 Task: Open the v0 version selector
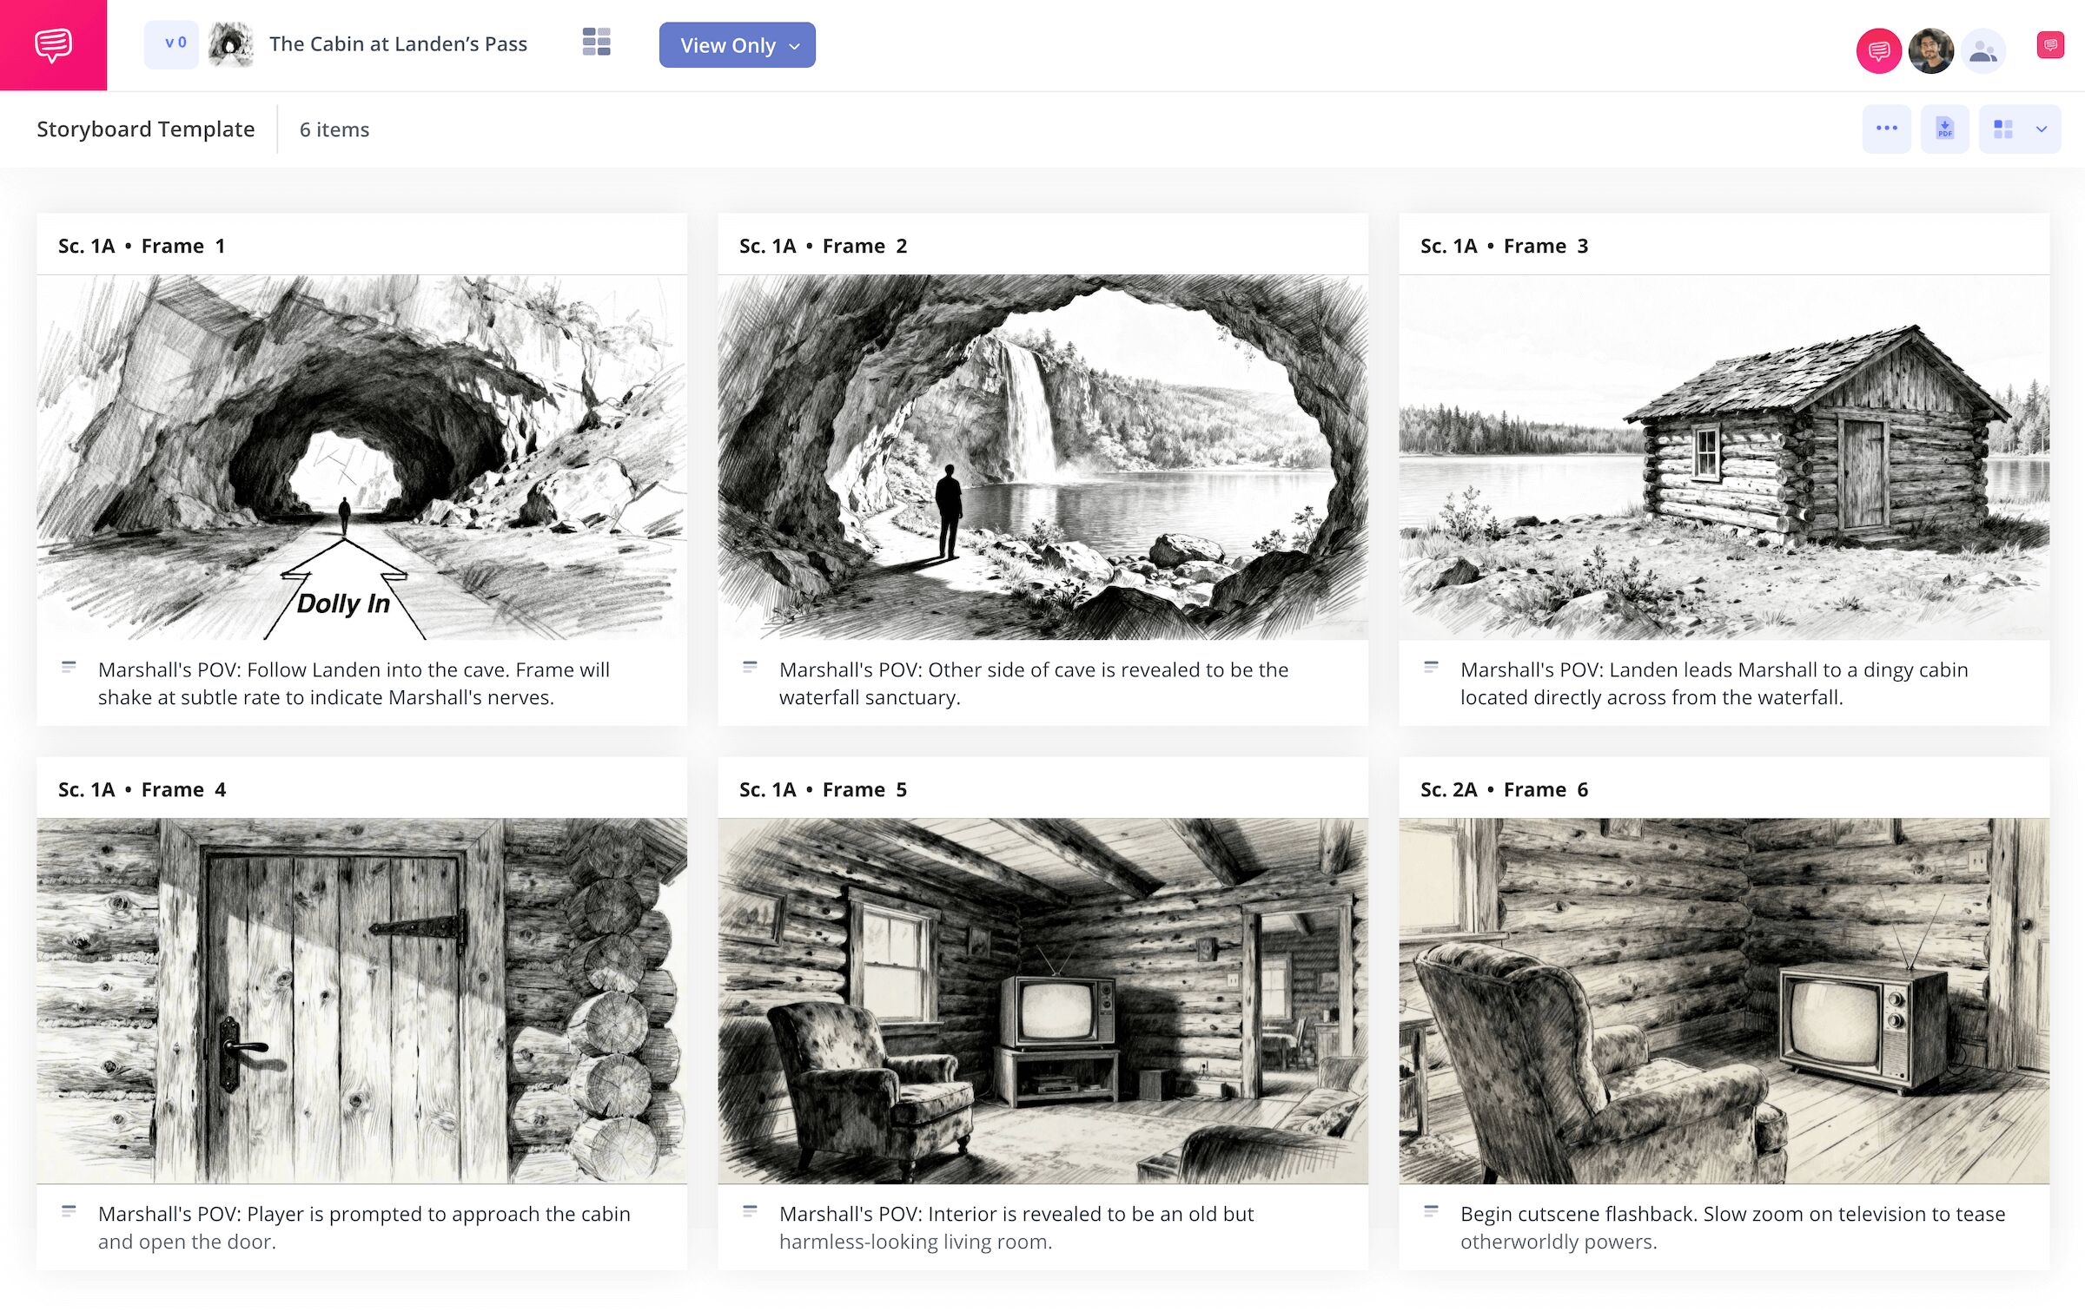pyautogui.click(x=171, y=43)
